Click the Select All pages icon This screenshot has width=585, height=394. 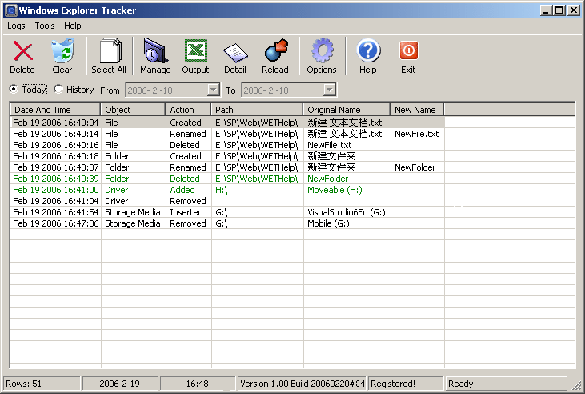110,50
